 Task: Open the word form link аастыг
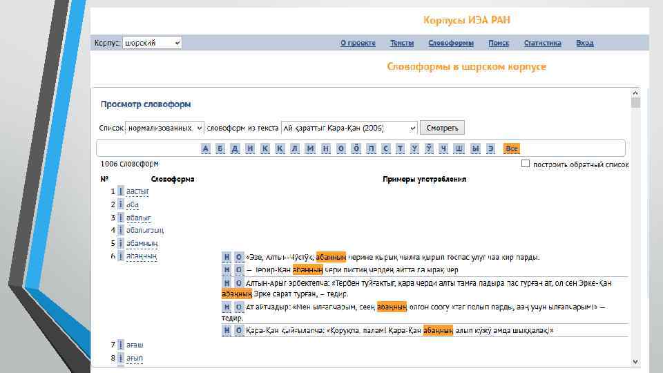coord(138,191)
